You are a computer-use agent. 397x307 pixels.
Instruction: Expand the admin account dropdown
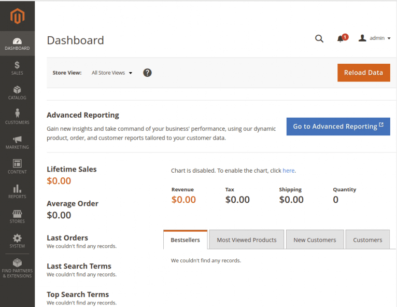pyautogui.click(x=374, y=38)
